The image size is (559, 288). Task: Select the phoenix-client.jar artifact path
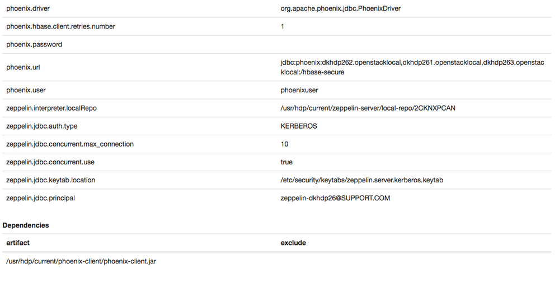[x=81, y=261]
